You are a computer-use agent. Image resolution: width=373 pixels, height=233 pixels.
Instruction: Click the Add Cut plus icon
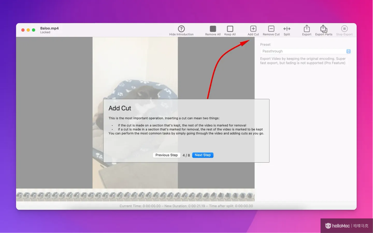click(253, 29)
